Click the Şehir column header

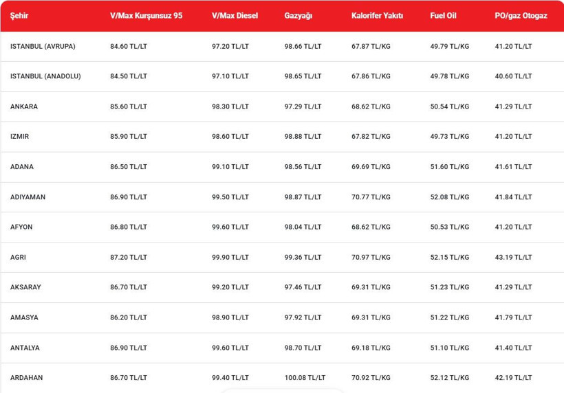pyautogui.click(x=19, y=16)
